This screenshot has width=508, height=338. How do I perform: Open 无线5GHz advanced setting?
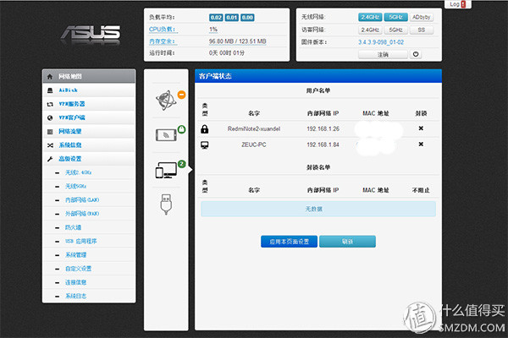[x=75, y=186]
